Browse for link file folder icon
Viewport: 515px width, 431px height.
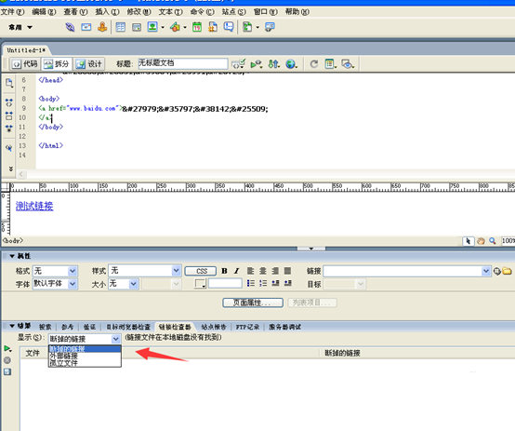508,271
